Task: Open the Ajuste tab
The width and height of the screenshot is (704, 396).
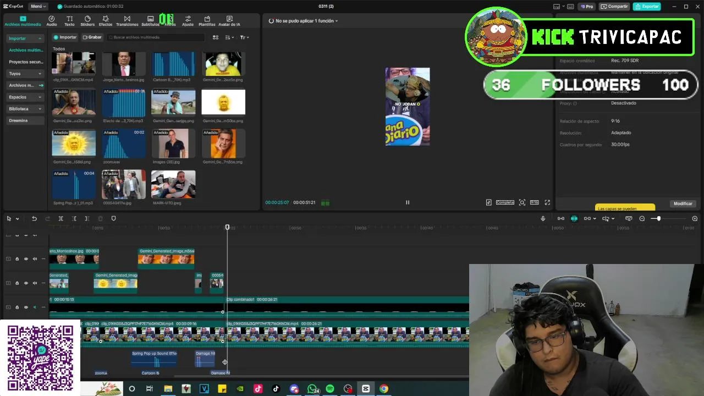Action: click(x=188, y=21)
